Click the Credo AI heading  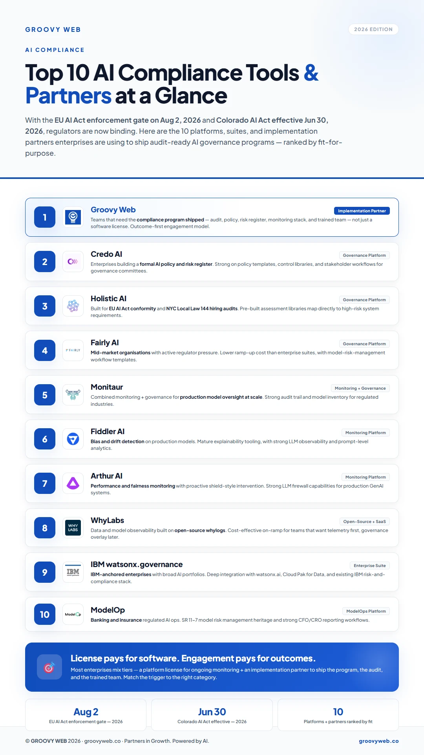tap(106, 254)
